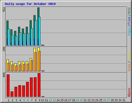The image size is (132, 103).
Task: Click the day 23 axis label
Action: click(93, 100)
